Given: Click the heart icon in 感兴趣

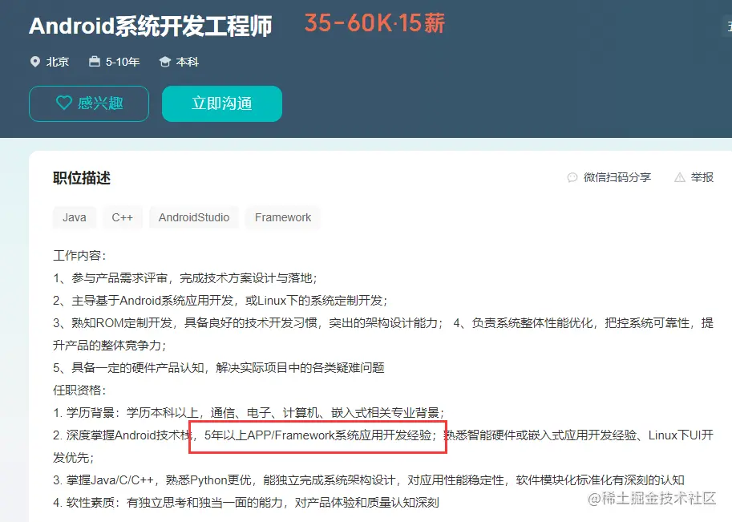Looking at the screenshot, I should coord(64,103).
